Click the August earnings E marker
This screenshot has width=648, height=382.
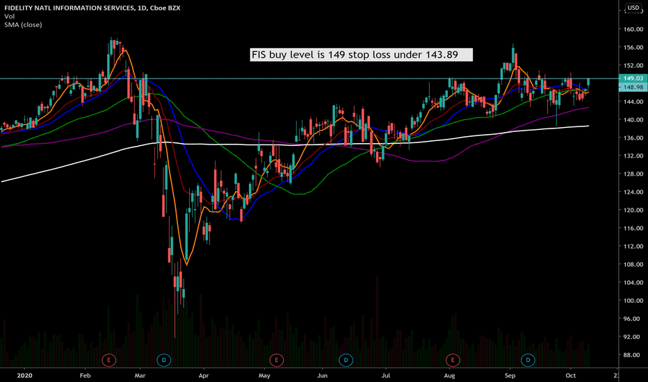(x=453, y=360)
